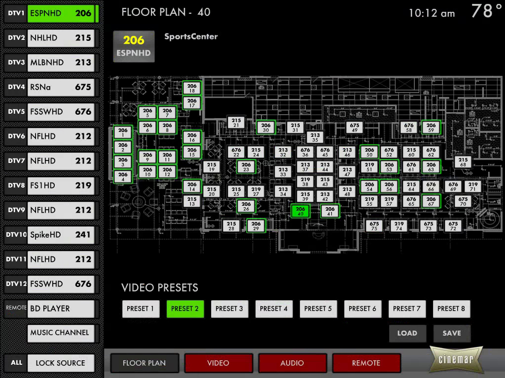Viewport: 505px width, 378px height.
Task: Choose TV 68 showing channel 215
Action: point(463,161)
